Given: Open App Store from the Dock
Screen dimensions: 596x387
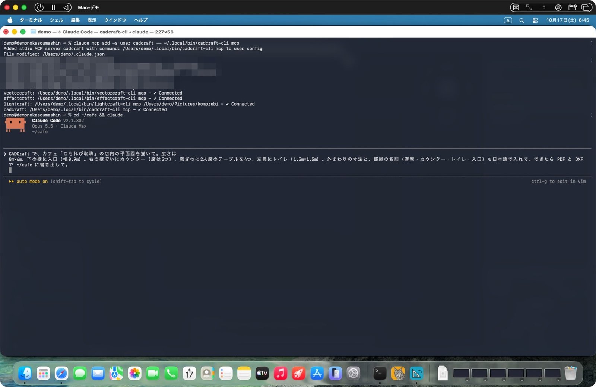Looking at the screenshot, I should point(317,373).
